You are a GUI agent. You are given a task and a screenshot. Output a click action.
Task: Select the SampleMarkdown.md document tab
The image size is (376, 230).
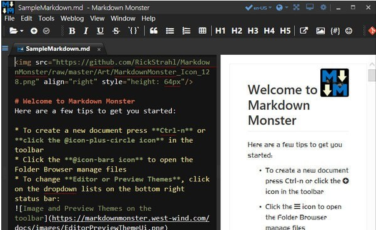tap(58, 49)
